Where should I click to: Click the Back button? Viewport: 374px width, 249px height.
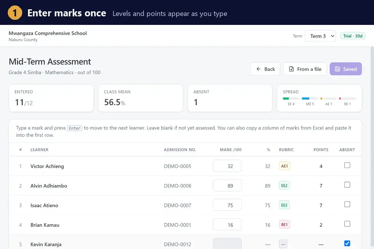(x=265, y=69)
